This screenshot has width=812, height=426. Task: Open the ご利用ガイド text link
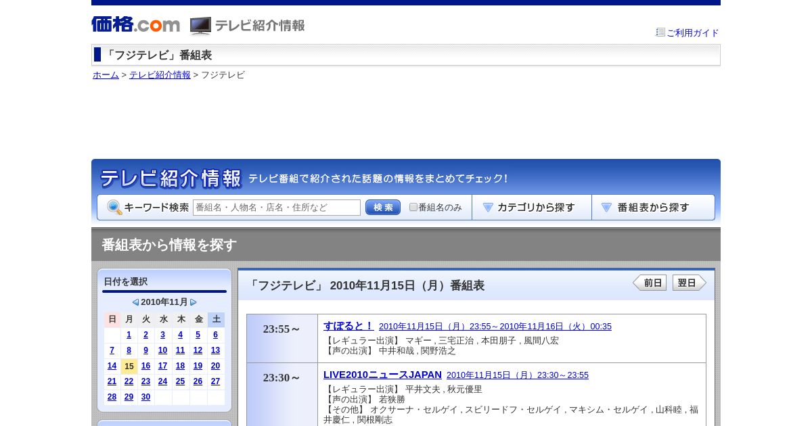693,32
